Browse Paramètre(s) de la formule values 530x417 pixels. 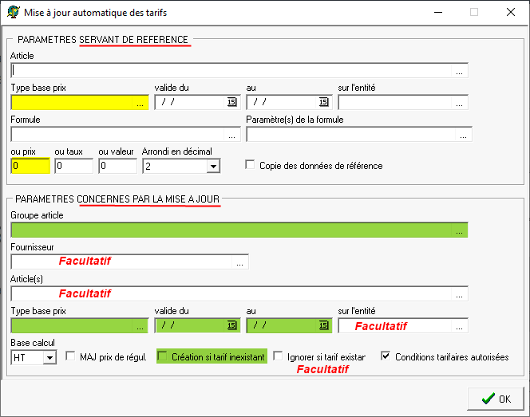[464, 135]
